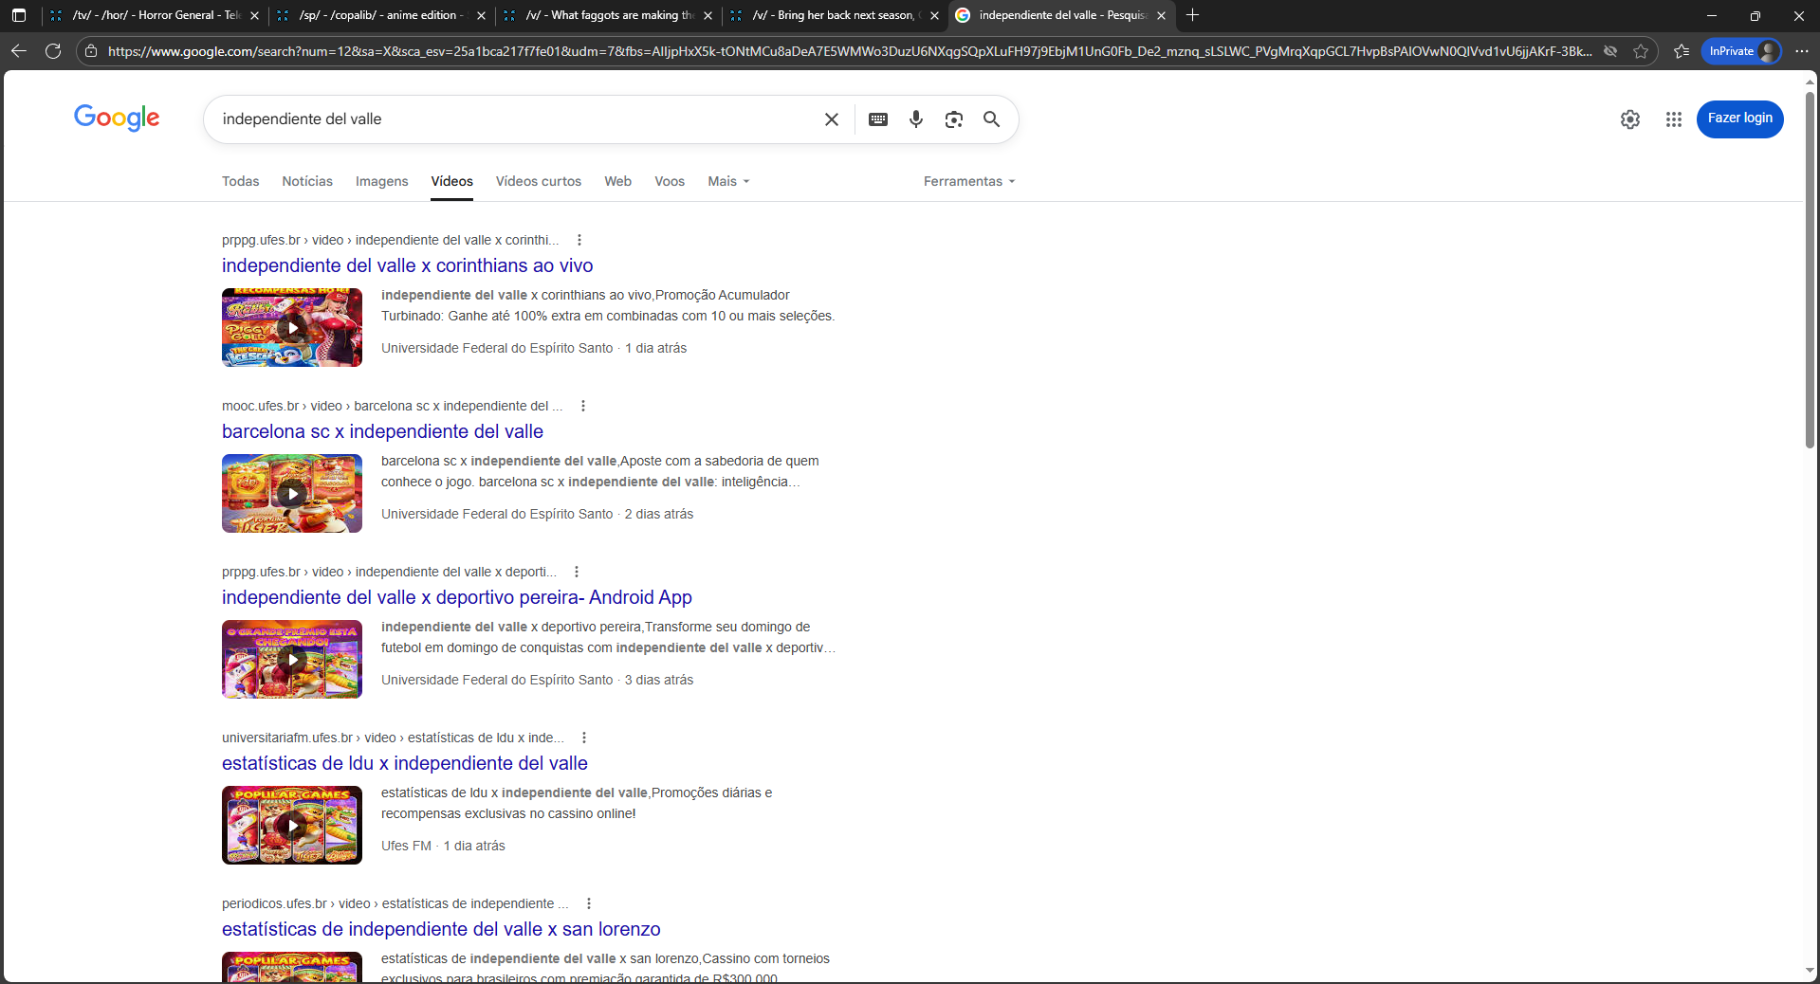Open the on-screen keyboard input tool
This screenshot has width=1820, height=984.
click(x=878, y=119)
